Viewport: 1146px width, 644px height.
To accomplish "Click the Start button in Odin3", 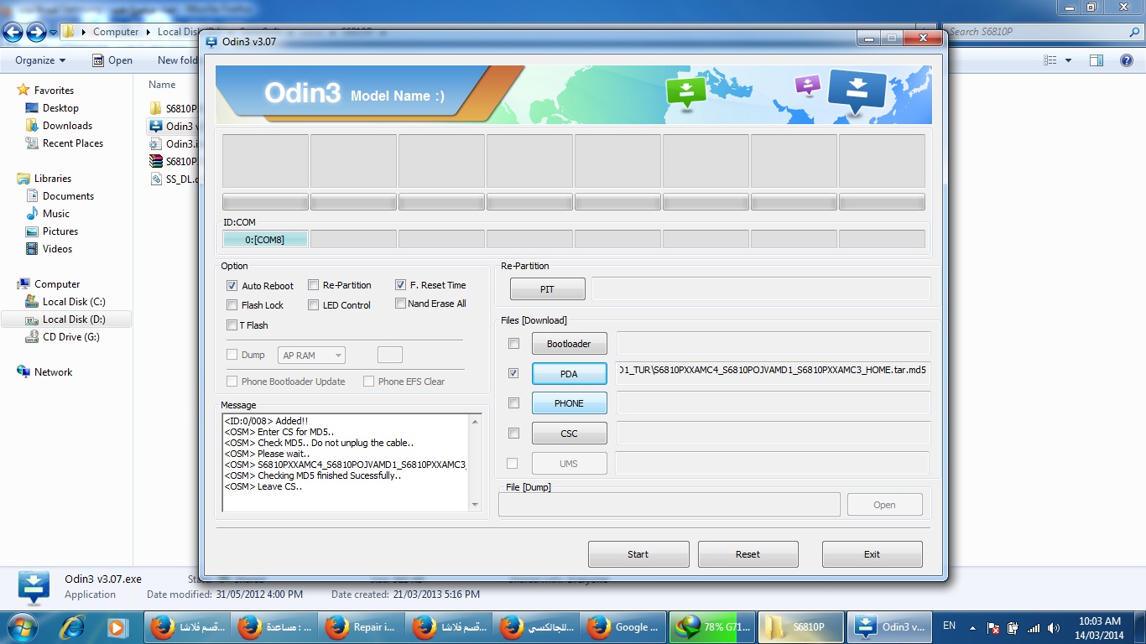I will pos(638,554).
